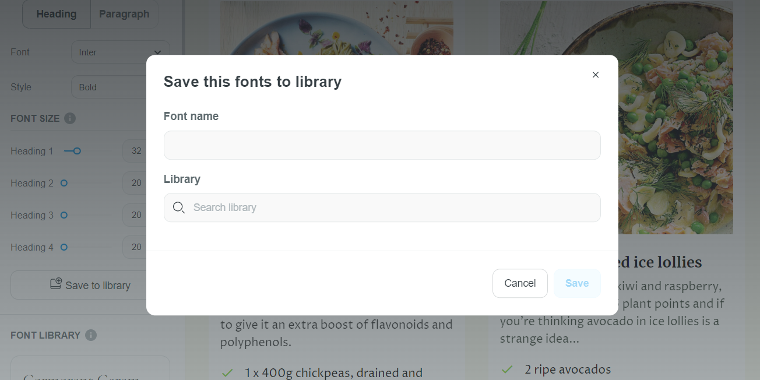Click the 'Font name' label
This screenshot has width=760, height=380.
pos(191,116)
